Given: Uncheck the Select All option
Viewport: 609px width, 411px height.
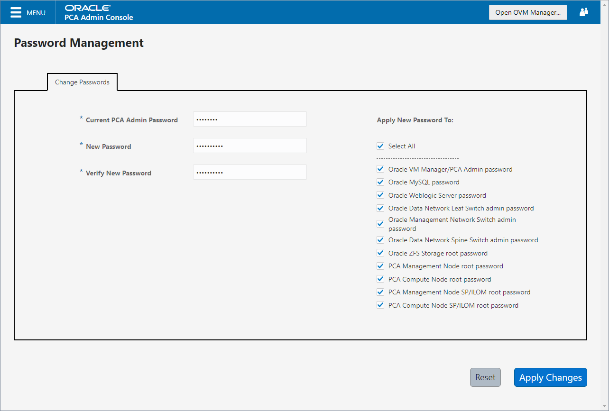Looking at the screenshot, I should (380, 146).
